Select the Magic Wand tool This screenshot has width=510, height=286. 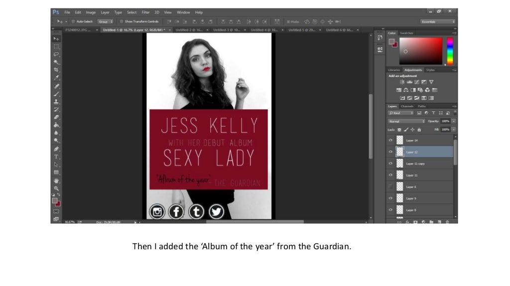56,62
